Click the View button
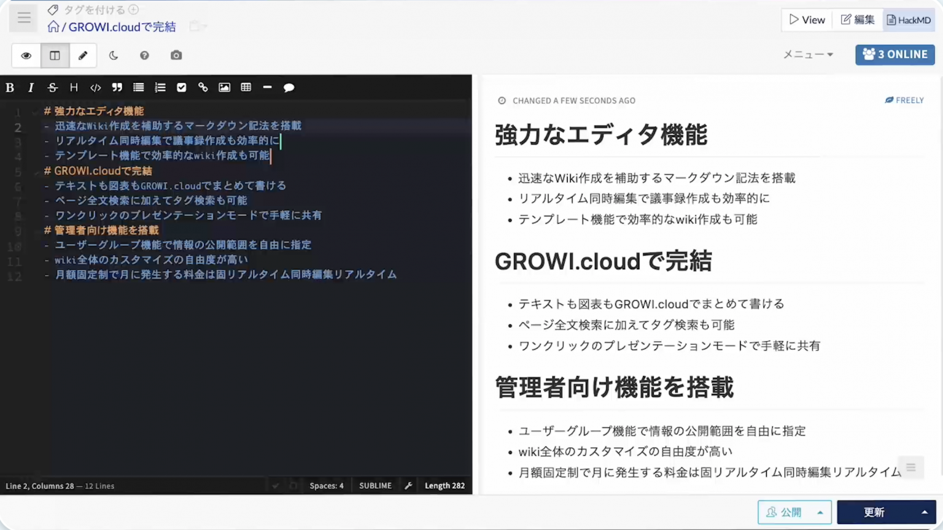943x530 pixels. coord(807,20)
